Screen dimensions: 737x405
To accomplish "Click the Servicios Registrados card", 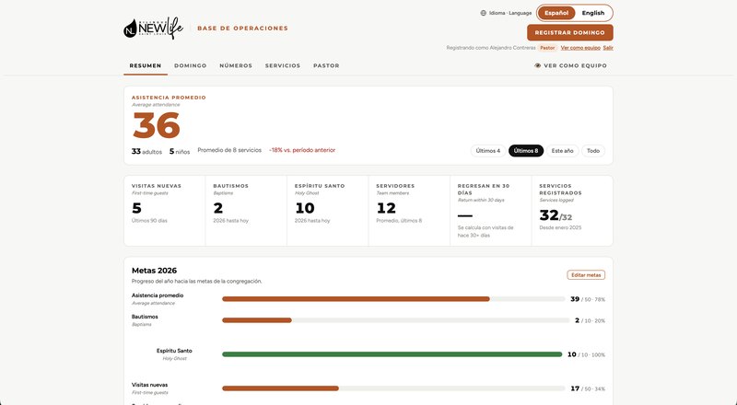I will click(572, 211).
